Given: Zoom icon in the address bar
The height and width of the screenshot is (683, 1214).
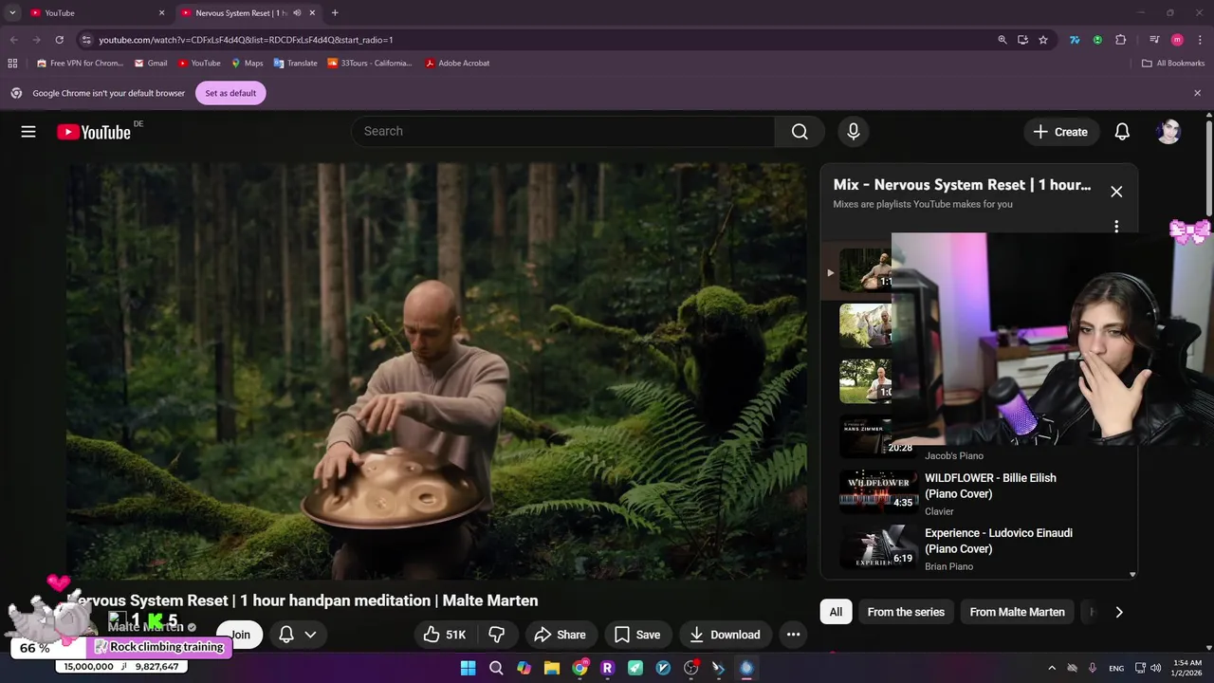Looking at the screenshot, I should pos(1002,40).
